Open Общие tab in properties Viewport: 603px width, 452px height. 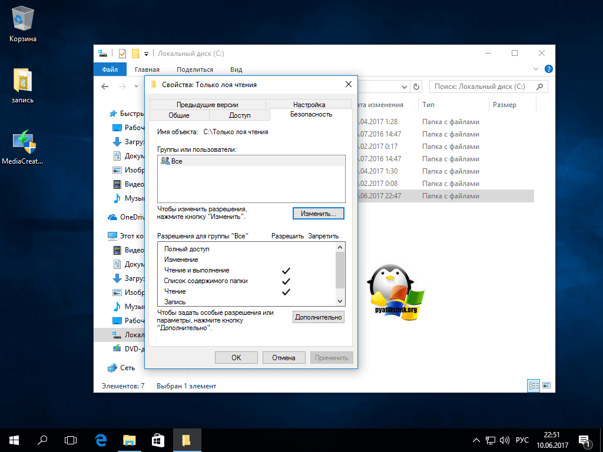[179, 115]
